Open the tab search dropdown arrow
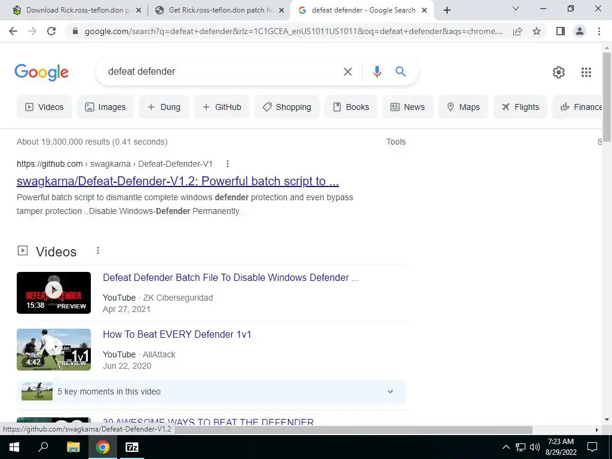 [x=516, y=8]
